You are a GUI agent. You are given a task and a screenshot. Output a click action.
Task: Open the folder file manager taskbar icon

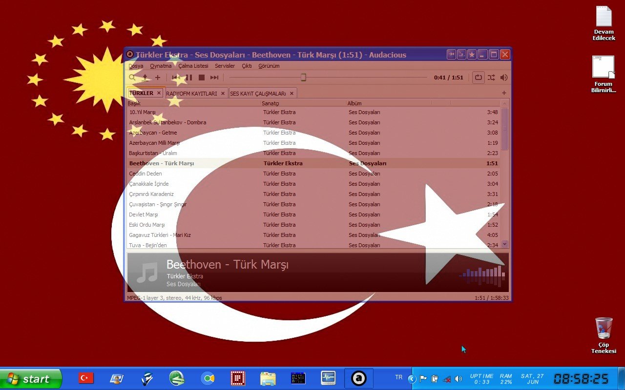(268, 378)
